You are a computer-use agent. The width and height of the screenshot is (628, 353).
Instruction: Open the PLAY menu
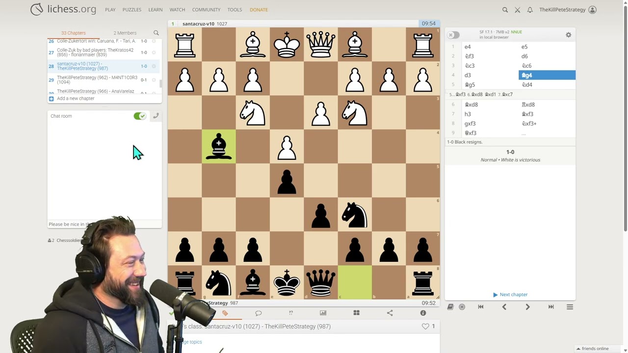pyautogui.click(x=110, y=10)
